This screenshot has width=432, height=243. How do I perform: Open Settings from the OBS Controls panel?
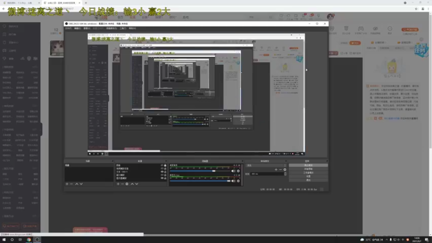pyautogui.click(x=308, y=177)
